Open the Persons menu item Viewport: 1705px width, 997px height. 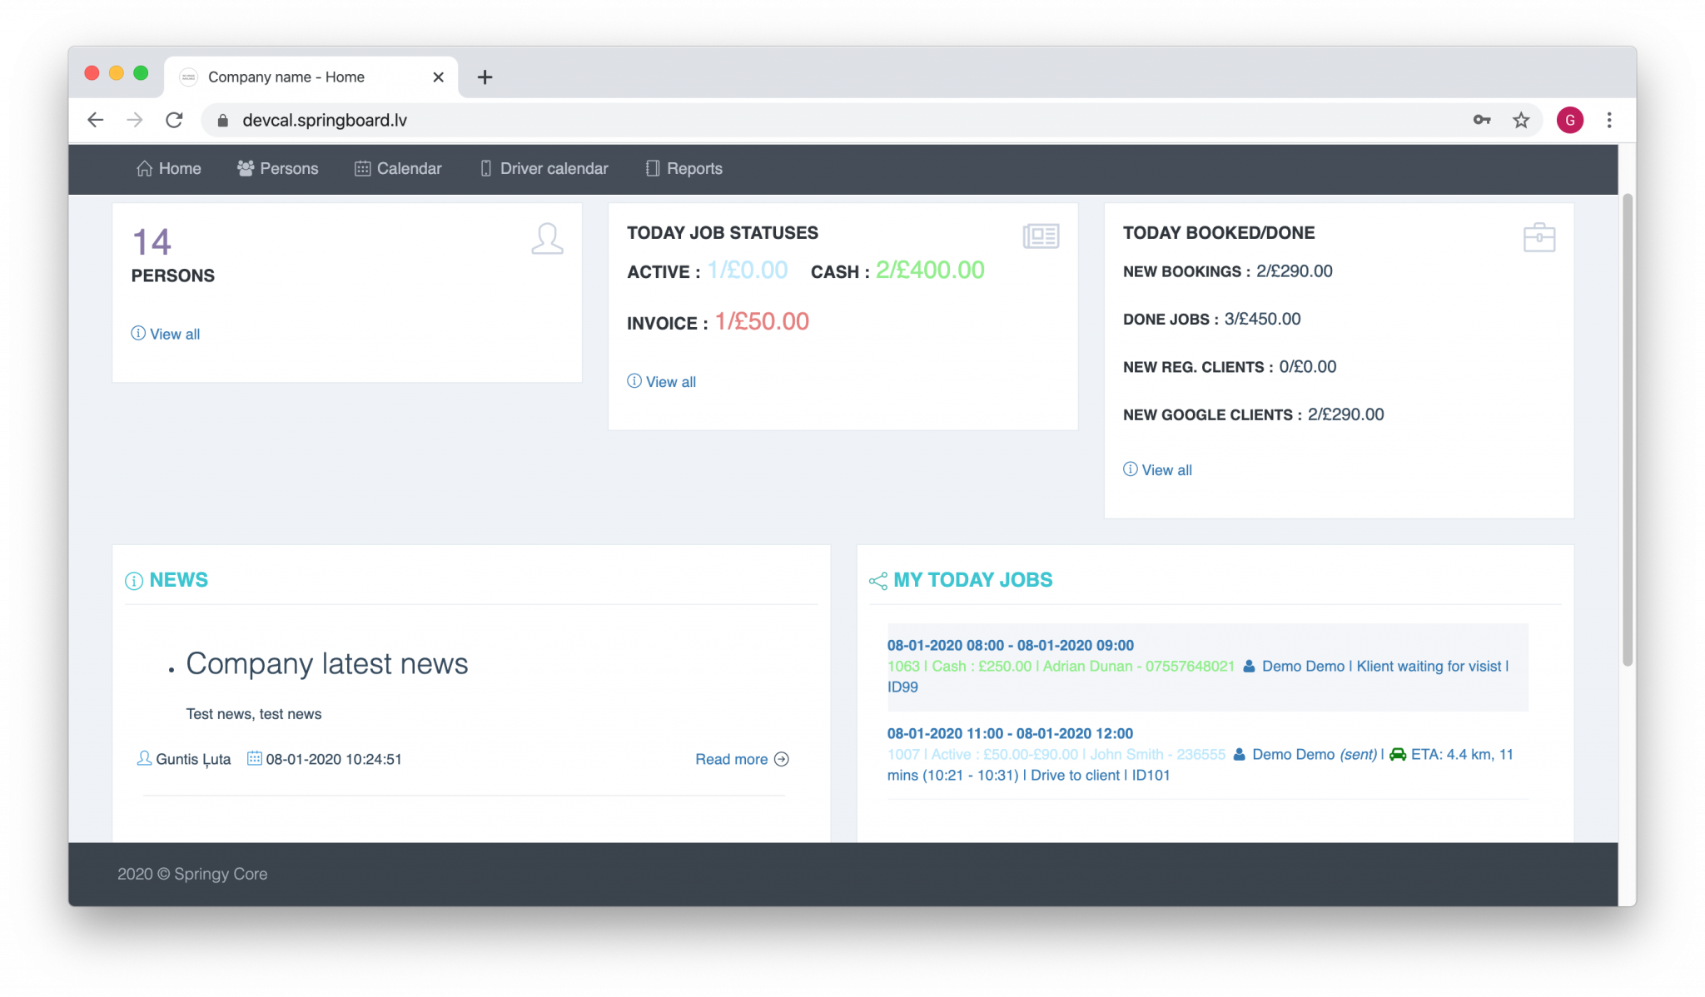[x=277, y=168]
